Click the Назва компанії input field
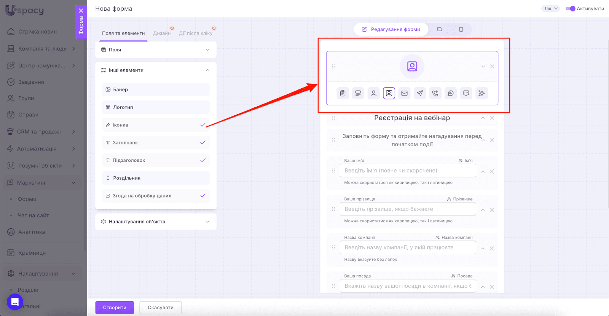This screenshot has width=609, height=316. coord(408,247)
